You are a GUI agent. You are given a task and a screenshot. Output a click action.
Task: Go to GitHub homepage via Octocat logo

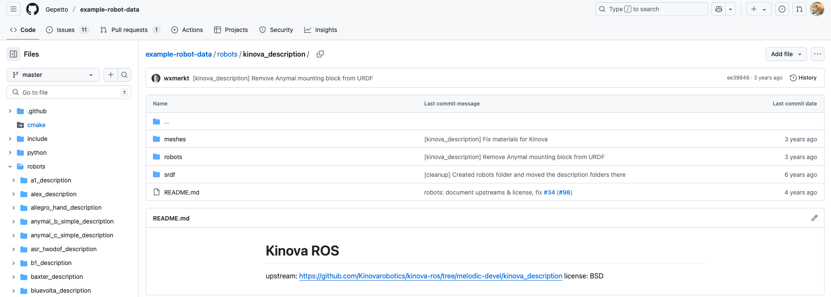(x=32, y=9)
